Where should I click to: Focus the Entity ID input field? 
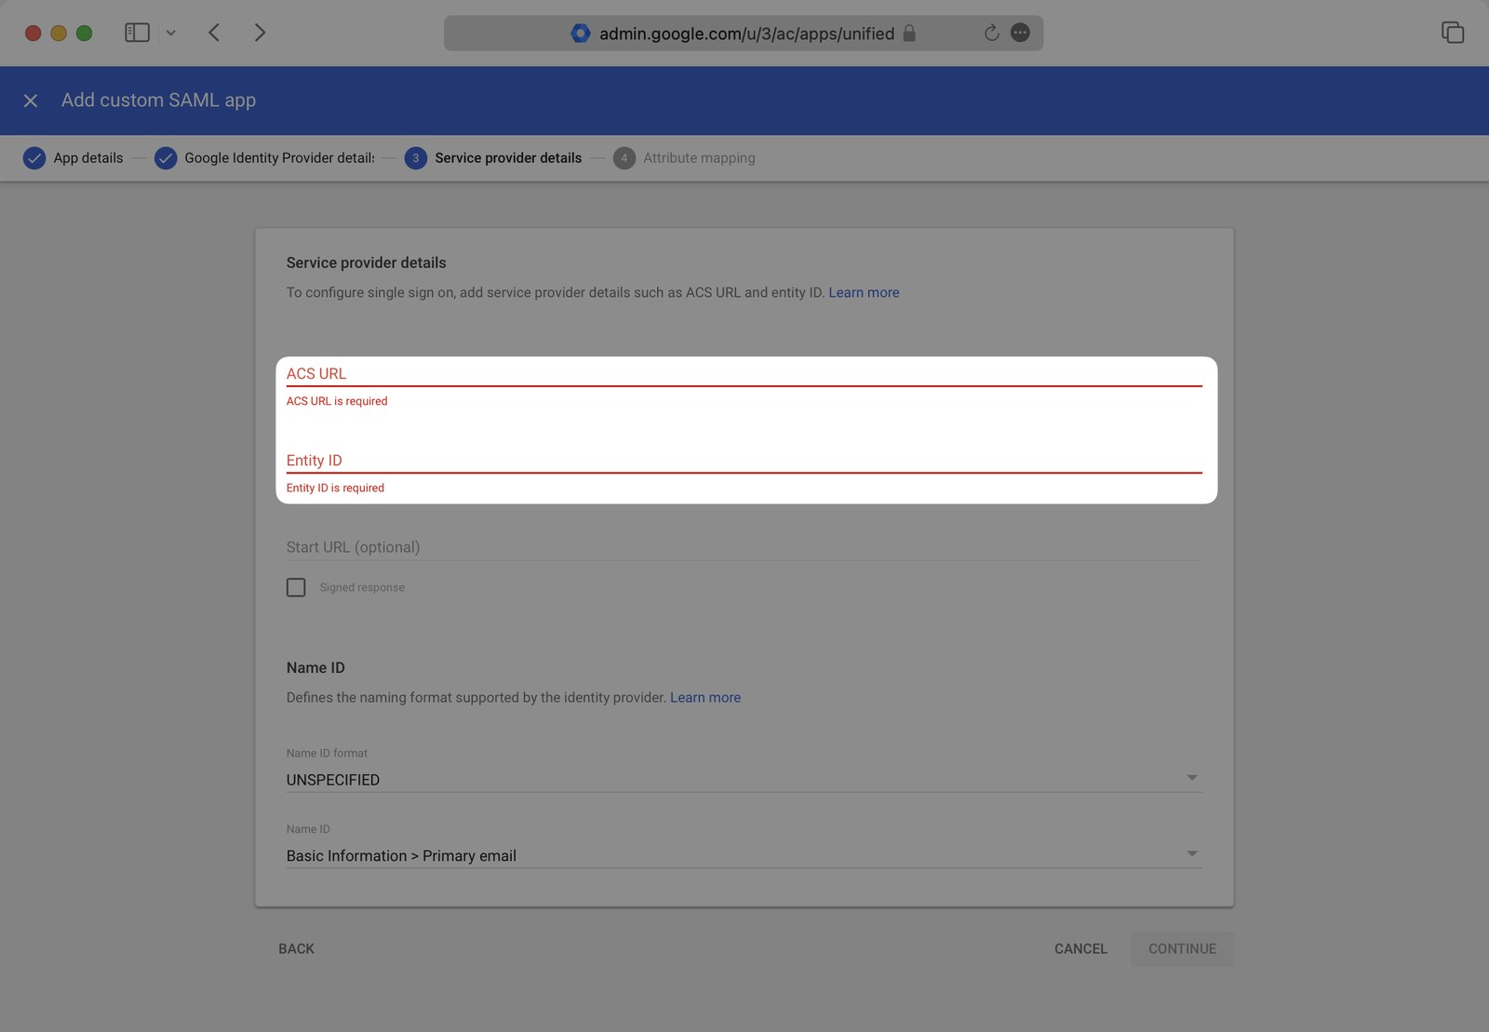[744, 460]
